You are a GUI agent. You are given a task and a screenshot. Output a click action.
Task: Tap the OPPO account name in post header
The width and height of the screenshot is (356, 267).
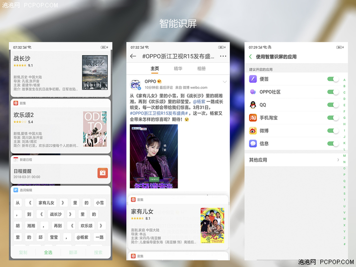[150, 81]
